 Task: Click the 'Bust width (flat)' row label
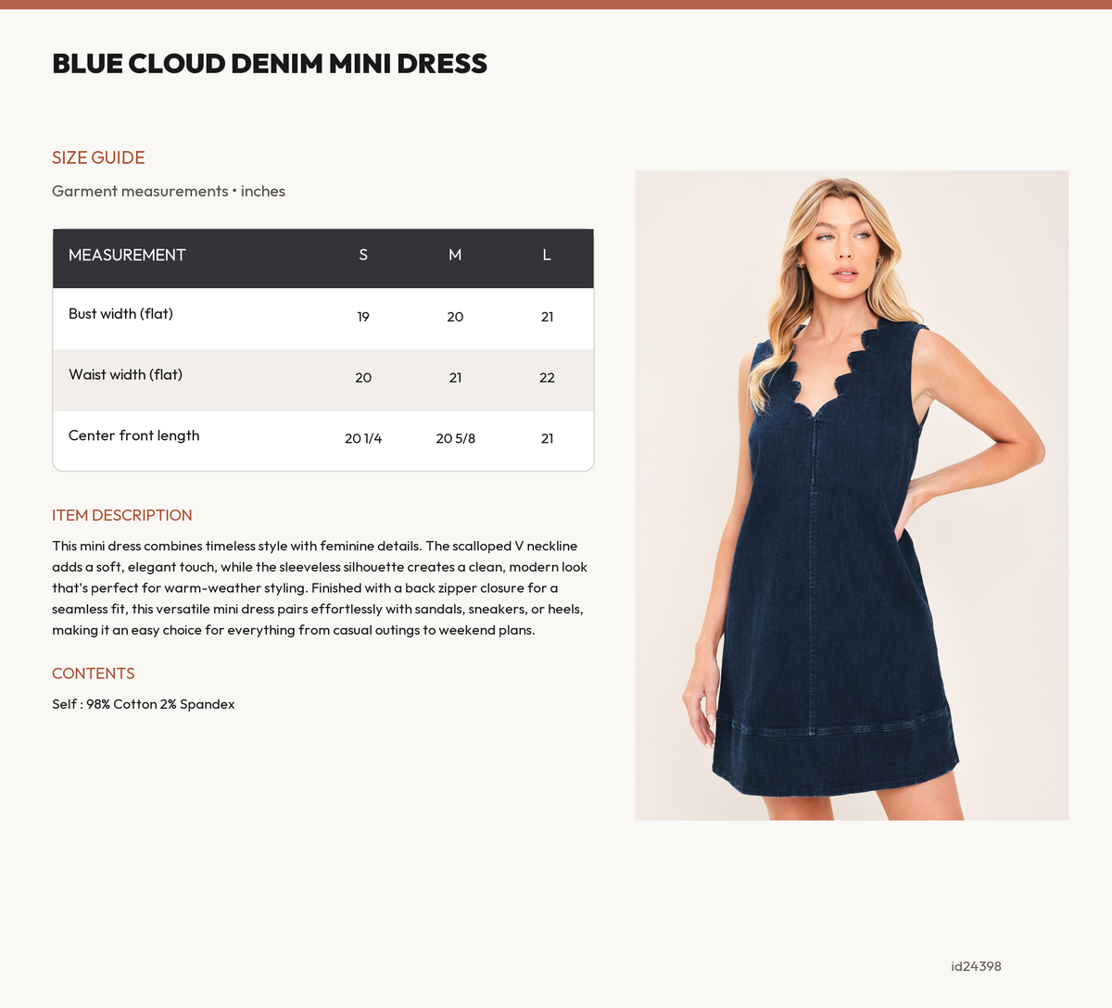point(120,314)
